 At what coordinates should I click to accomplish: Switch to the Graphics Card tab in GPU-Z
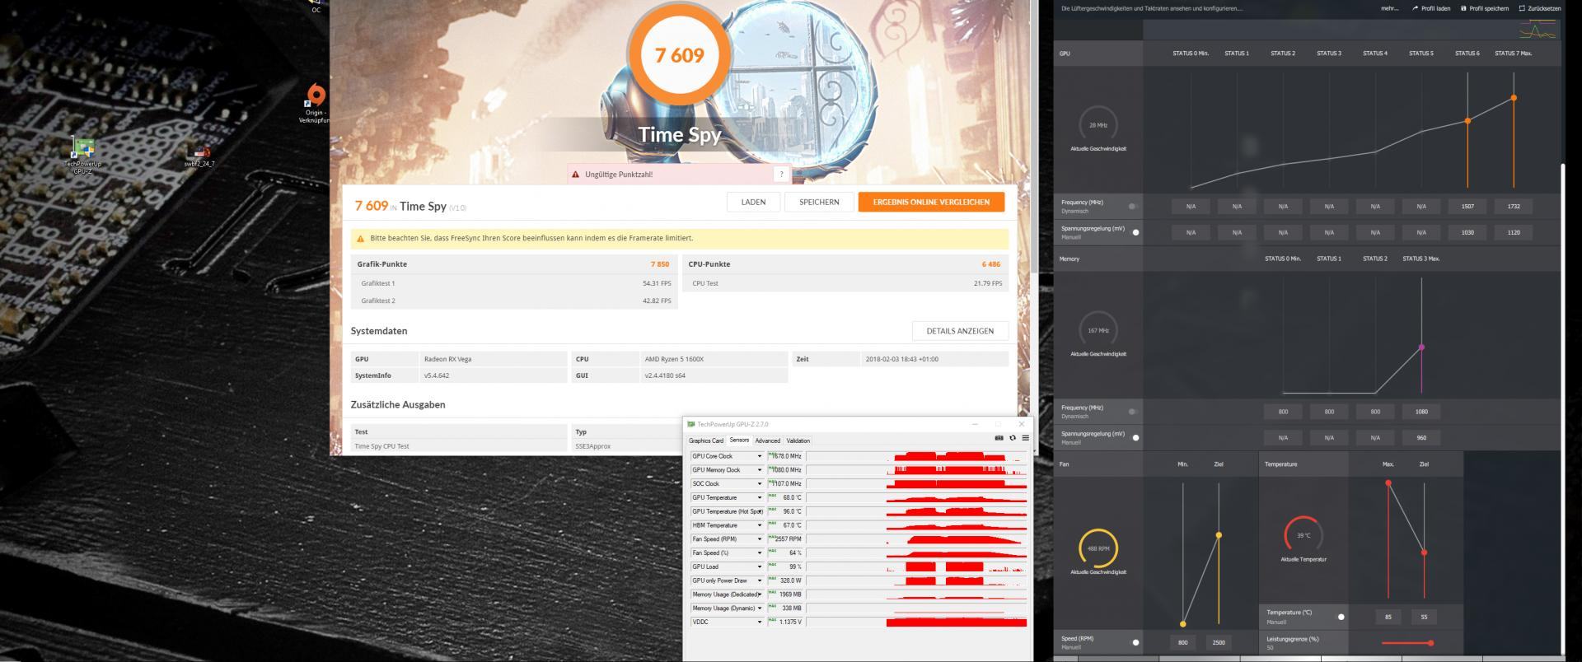point(706,441)
